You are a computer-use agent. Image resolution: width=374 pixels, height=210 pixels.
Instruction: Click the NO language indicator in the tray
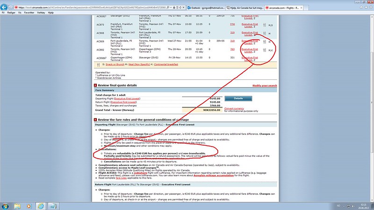coord(338,206)
